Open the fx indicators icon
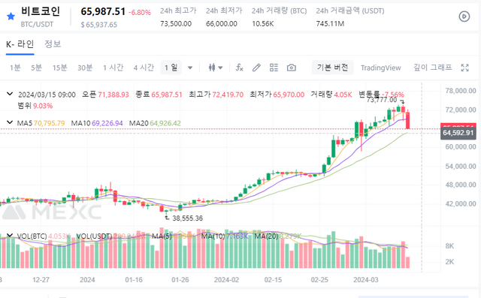Viewport: 481px width, 298px height. point(239,68)
